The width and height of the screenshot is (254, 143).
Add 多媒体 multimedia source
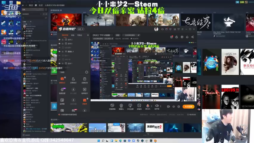click(x=139, y=107)
